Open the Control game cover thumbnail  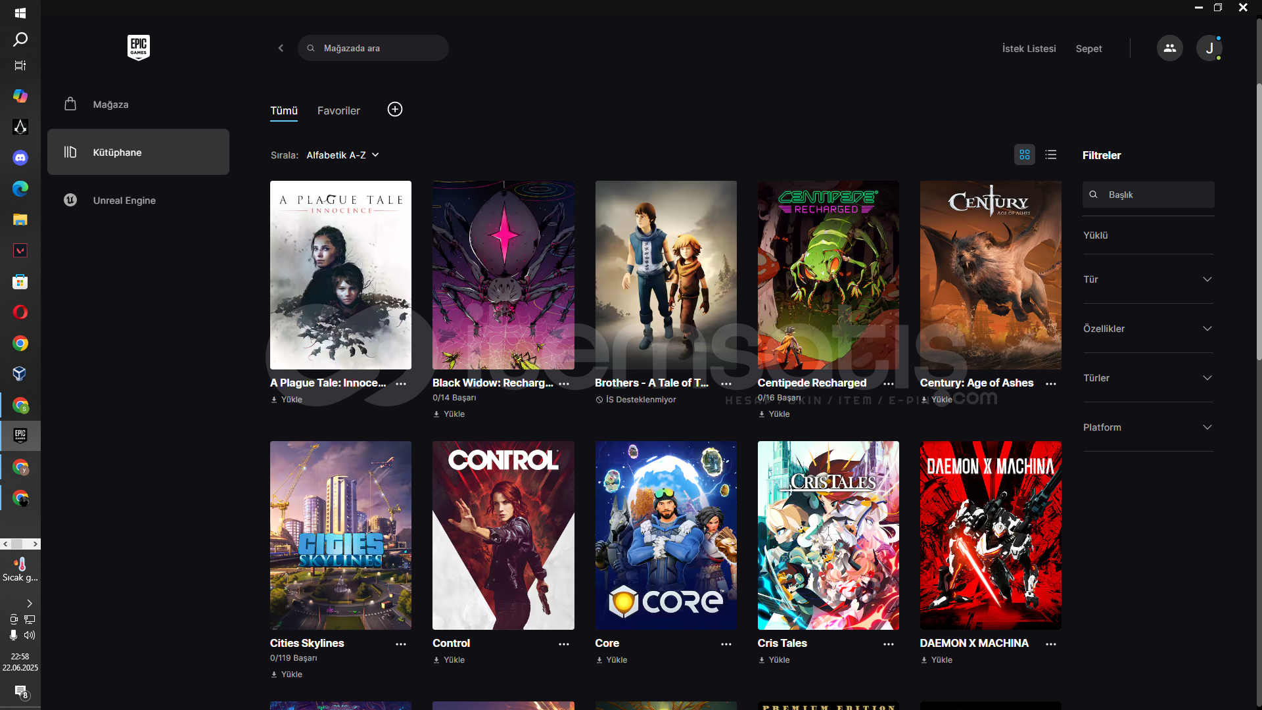tap(503, 535)
